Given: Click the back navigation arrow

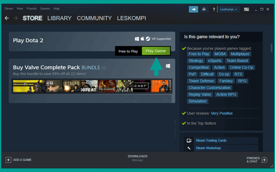Looking at the screenshot, I should 7,18.
